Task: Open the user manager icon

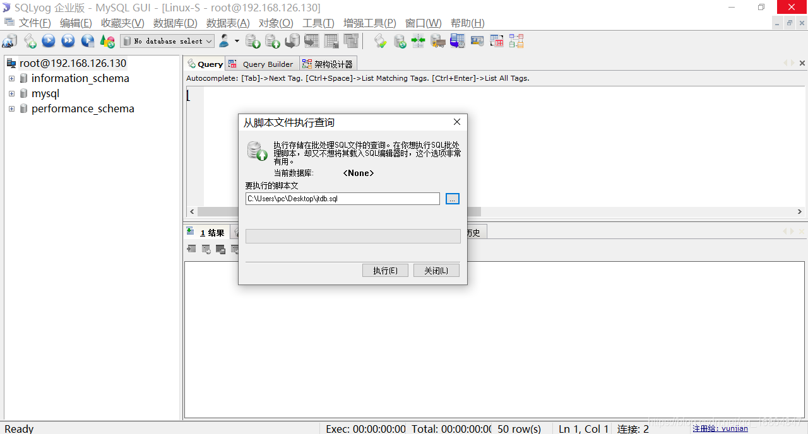Action: tap(224, 42)
